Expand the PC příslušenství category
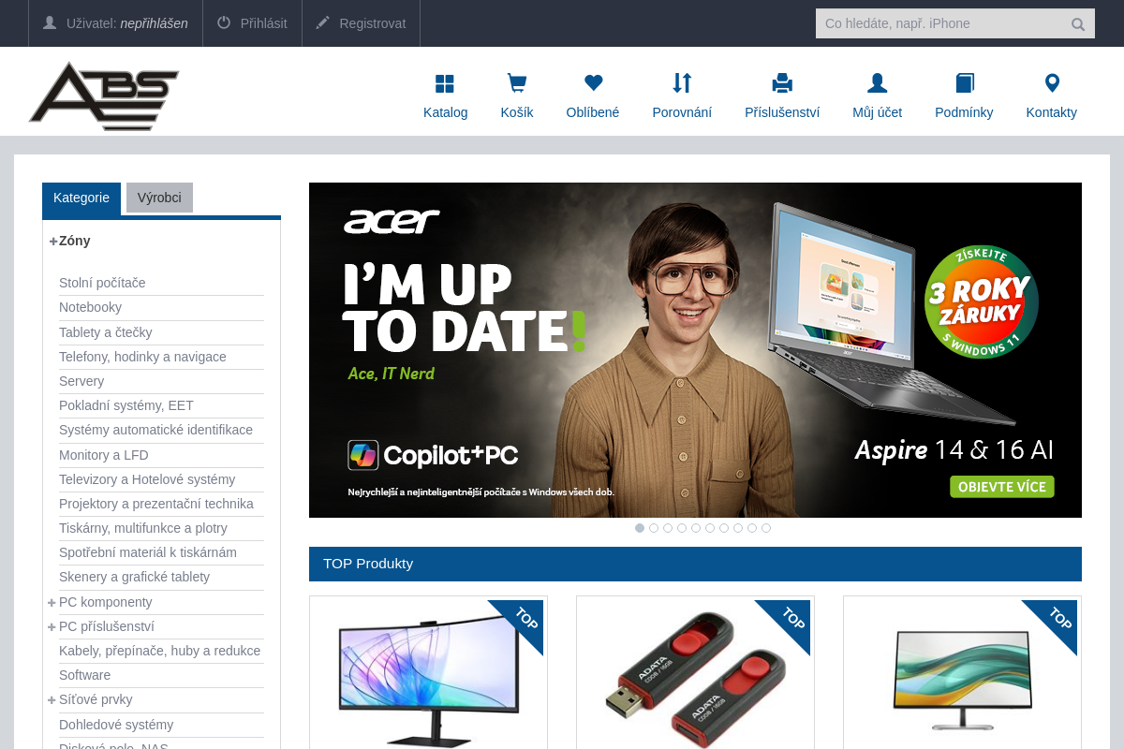 pyautogui.click(x=52, y=627)
